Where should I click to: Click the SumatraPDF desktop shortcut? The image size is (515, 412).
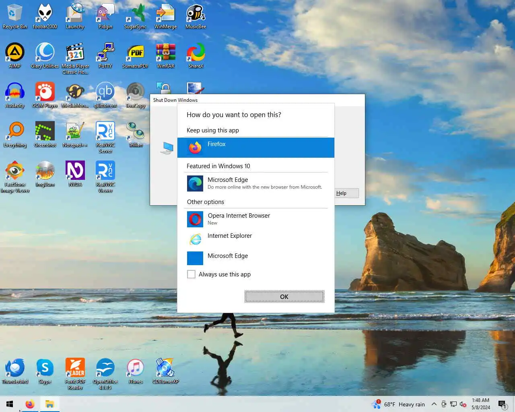coord(135,56)
